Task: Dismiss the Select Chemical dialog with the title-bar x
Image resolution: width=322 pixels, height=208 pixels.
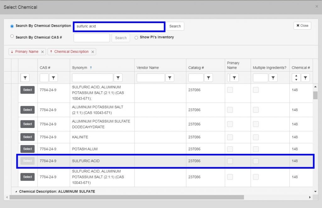Action: [x=317, y=7]
